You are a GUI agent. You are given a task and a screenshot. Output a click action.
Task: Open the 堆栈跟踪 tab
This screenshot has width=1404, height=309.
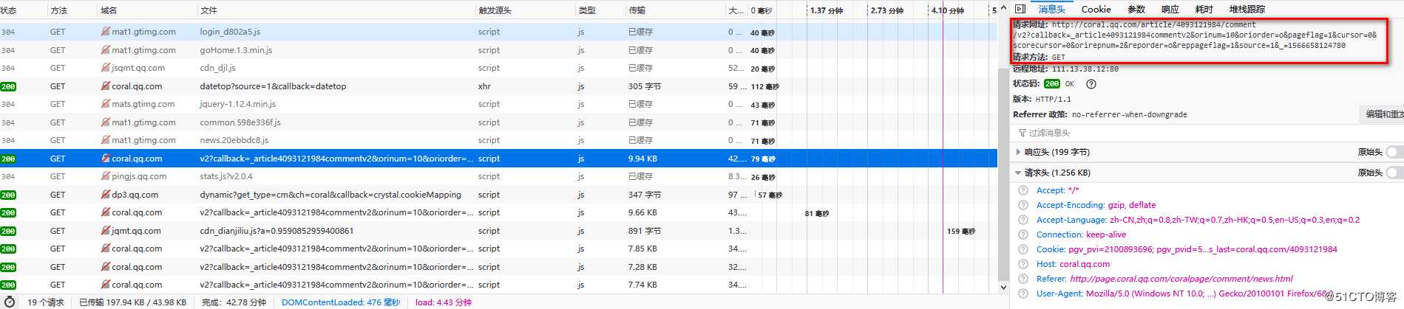point(1247,9)
